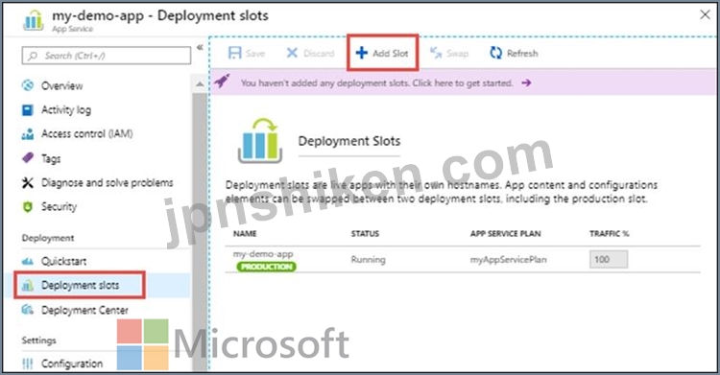
Task: Click the Add Slot plus icon
Action: (x=361, y=53)
